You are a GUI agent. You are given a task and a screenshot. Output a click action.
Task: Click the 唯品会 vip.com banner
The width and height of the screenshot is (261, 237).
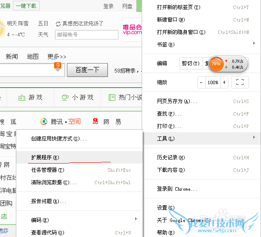(x=132, y=30)
